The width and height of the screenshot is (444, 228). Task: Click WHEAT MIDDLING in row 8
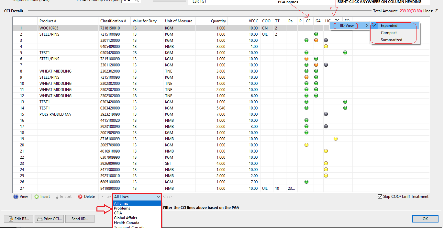[68, 71]
